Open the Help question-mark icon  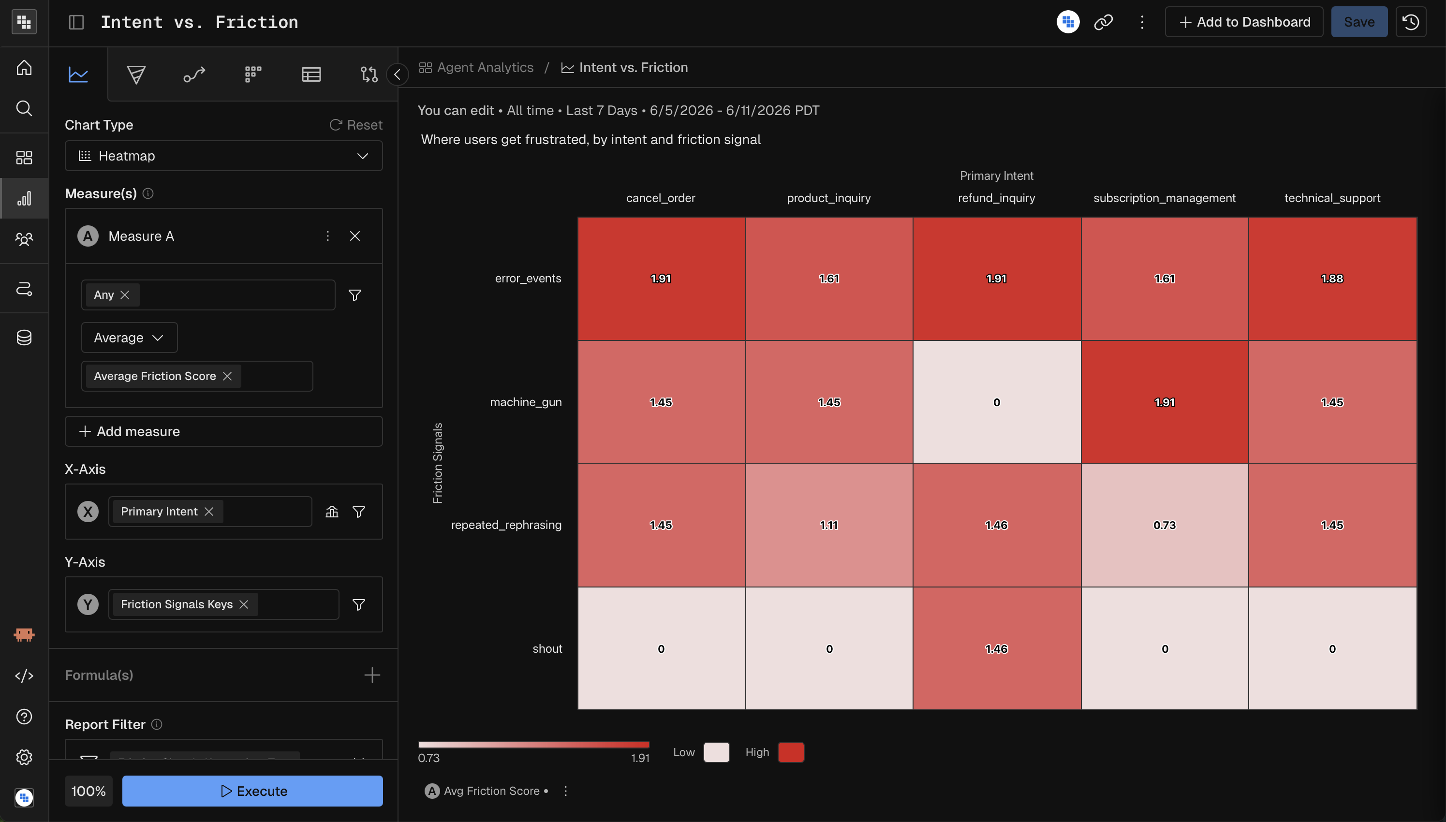[x=24, y=717]
